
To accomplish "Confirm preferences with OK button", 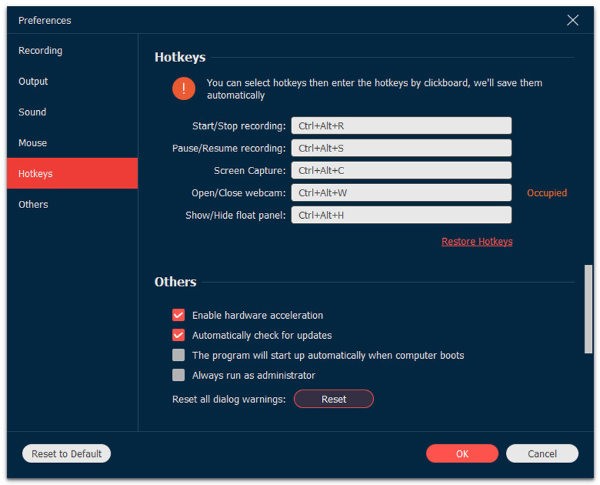I will point(462,453).
